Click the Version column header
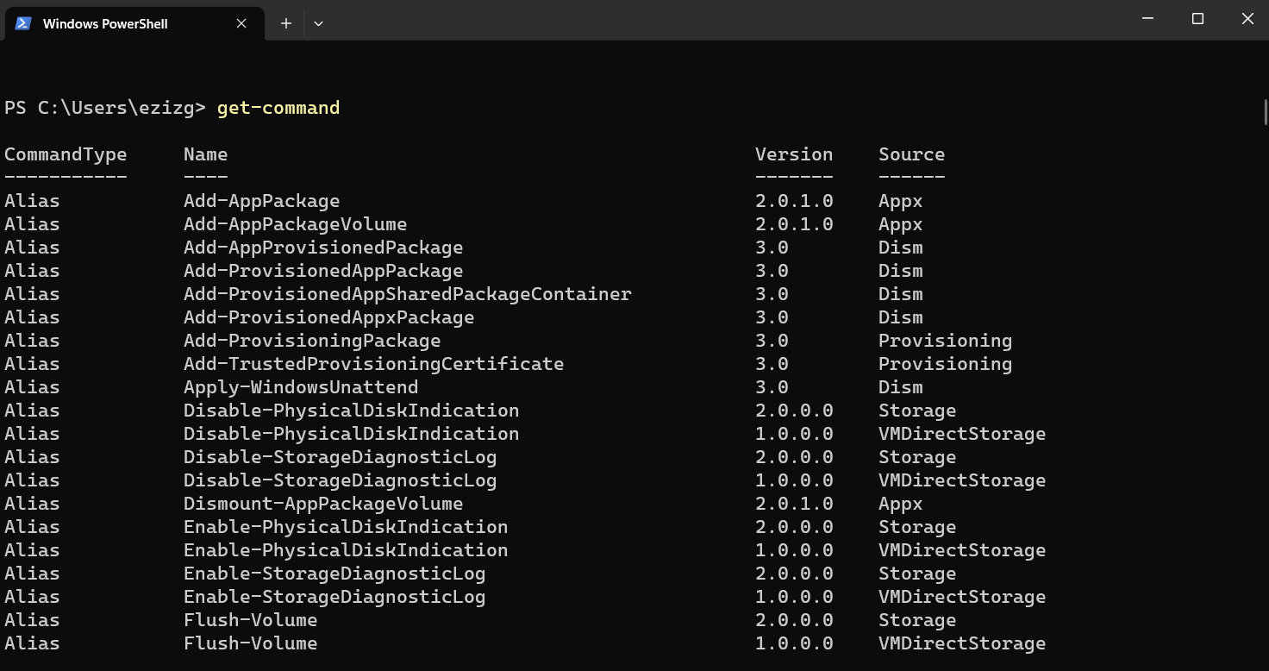Viewport: 1269px width, 671px height. pos(793,154)
